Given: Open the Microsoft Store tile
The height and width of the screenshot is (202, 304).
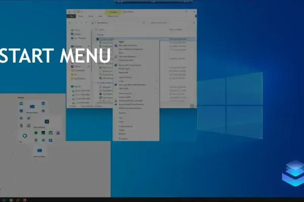Looking at the screenshot, I should pos(47,122).
